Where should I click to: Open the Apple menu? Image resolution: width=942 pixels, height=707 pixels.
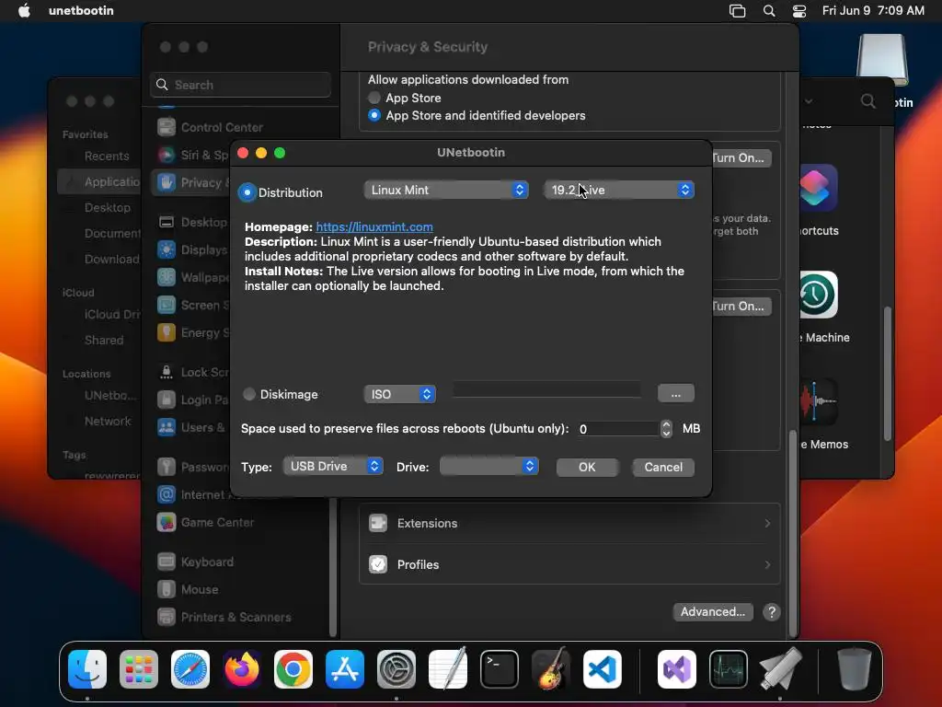pos(24,10)
